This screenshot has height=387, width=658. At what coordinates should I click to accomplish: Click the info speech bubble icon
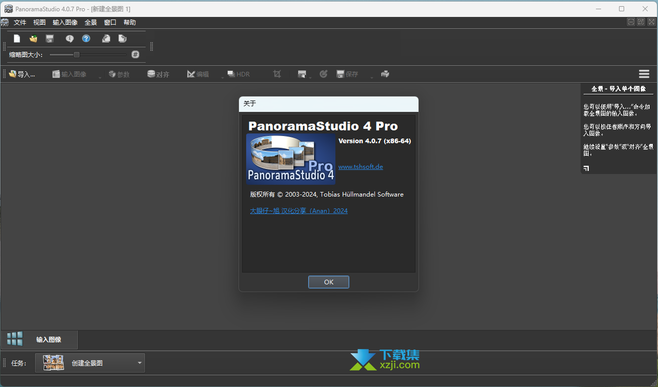point(70,38)
